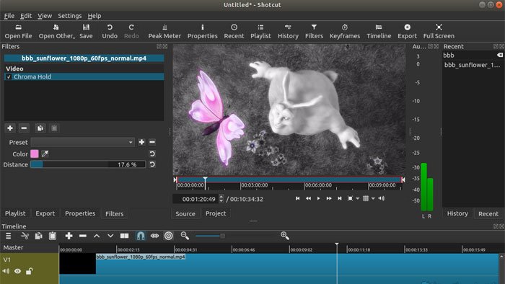Open player zoom dropdown arrow
The height and width of the screenshot is (284, 505).
[358, 199]
